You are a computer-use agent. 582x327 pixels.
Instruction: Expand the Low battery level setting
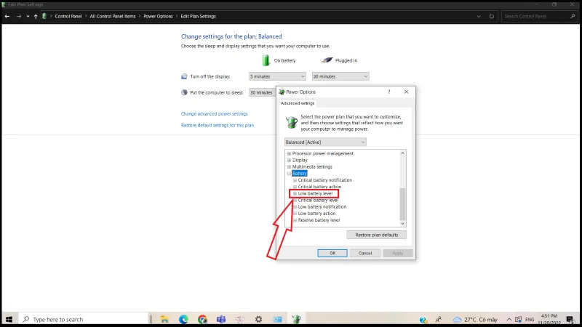point(295,193)
